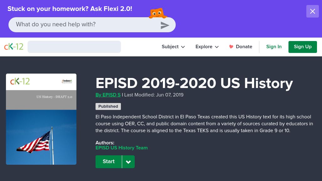Expand the chevron next to Start
Screen dimensions: 322x181
pyautogui.click(x=128, y=162)
